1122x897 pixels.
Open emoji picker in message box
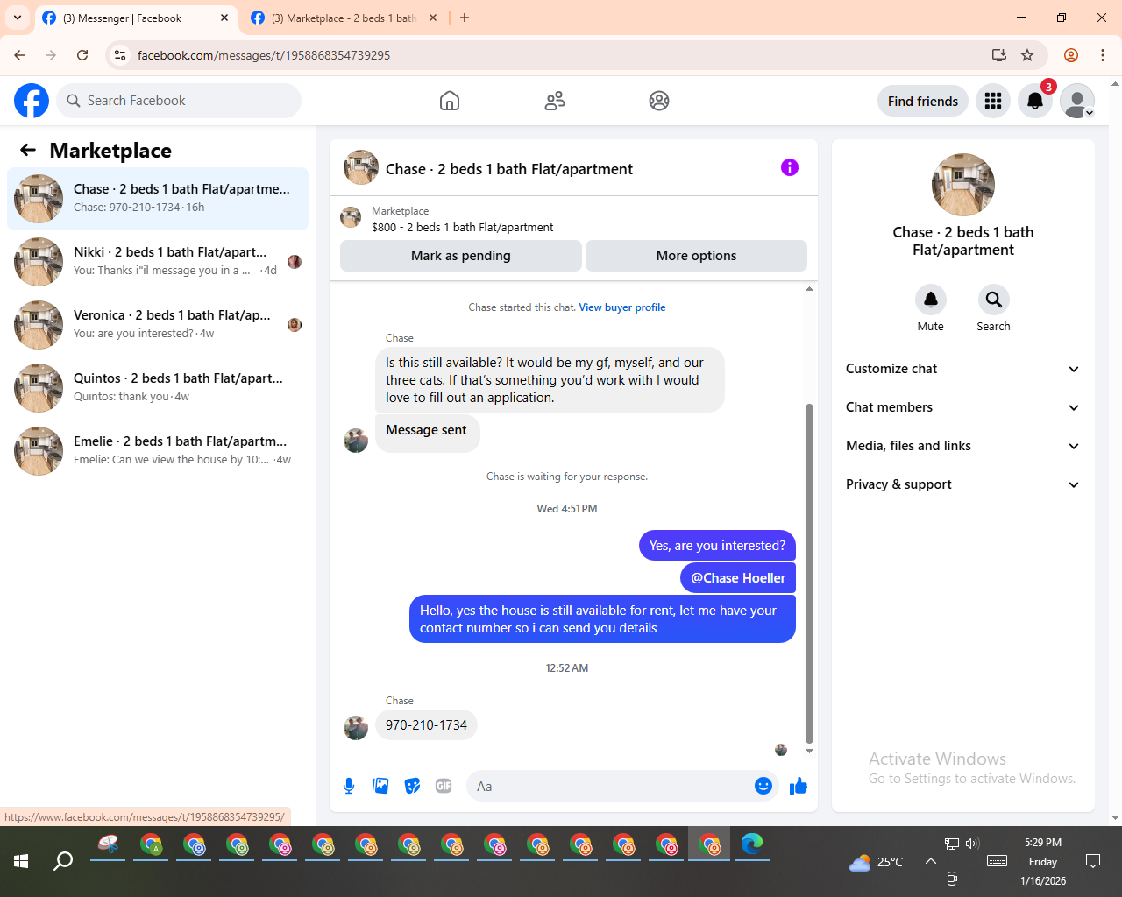tap(763, 786)
